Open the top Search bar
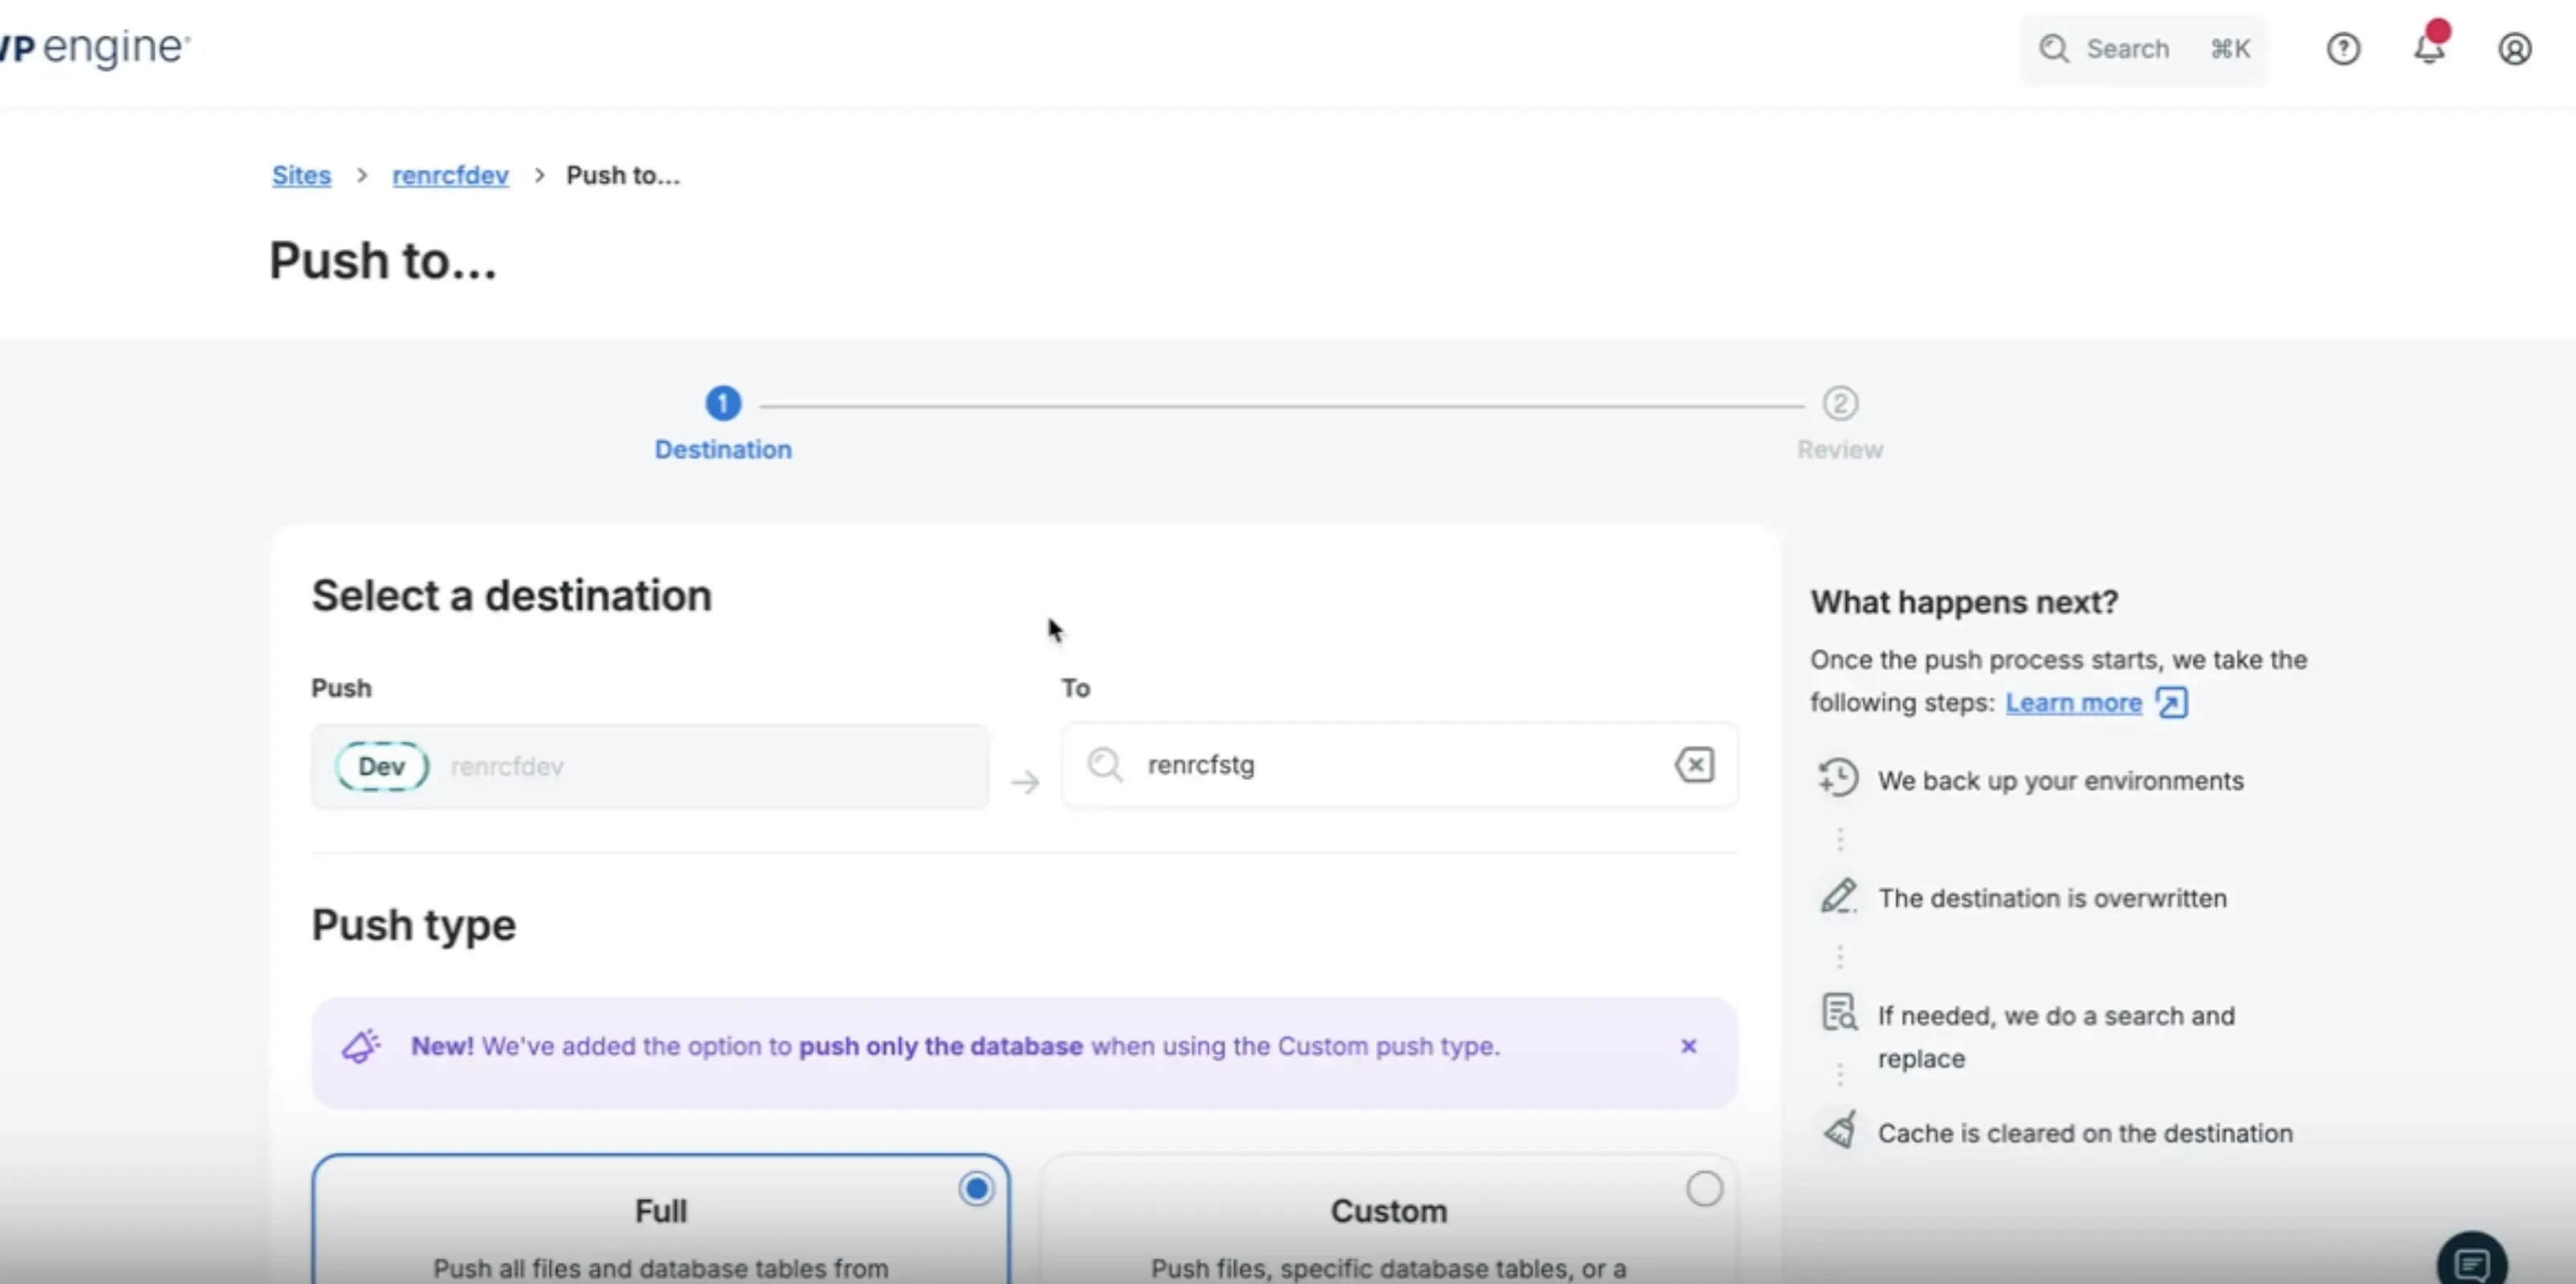This screenshot has width=2576, height=1284. [x=2143, y=49]
